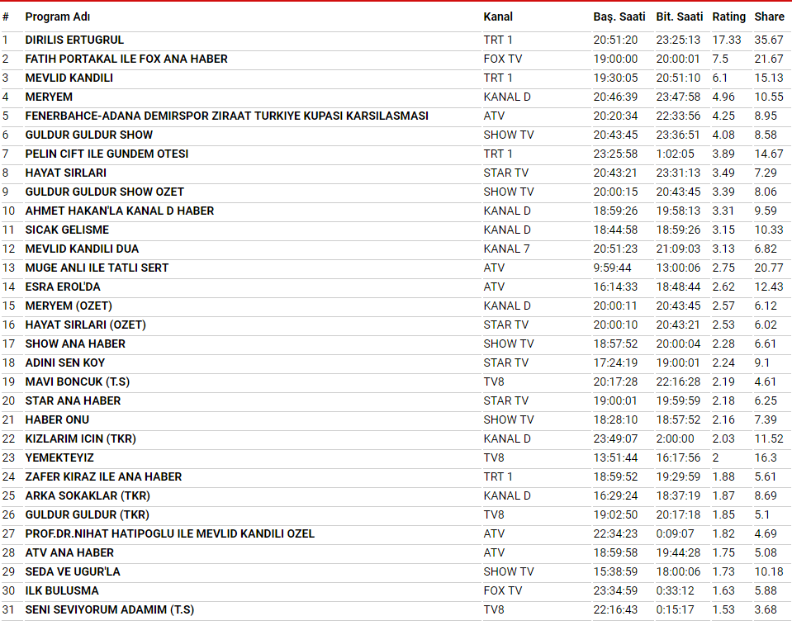Open ZAFER KIRAZ ILE ANA HABER
This screenshot has width=792, height=621.
tap(103, 476)
